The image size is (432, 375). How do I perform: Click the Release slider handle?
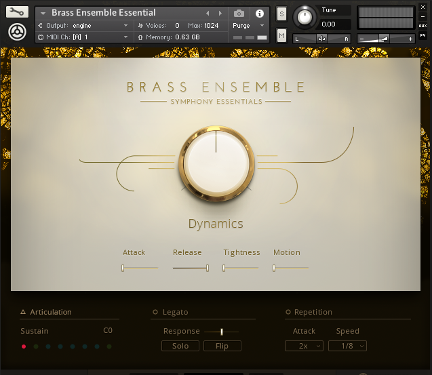point(208,268)
